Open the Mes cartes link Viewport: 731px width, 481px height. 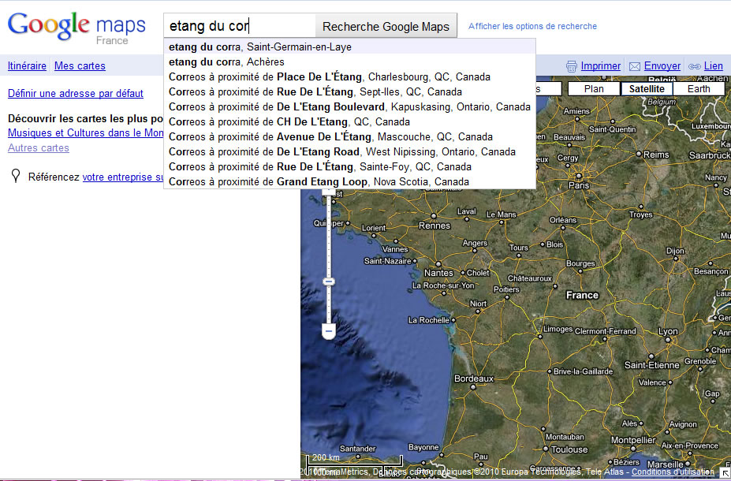[80, 65]
